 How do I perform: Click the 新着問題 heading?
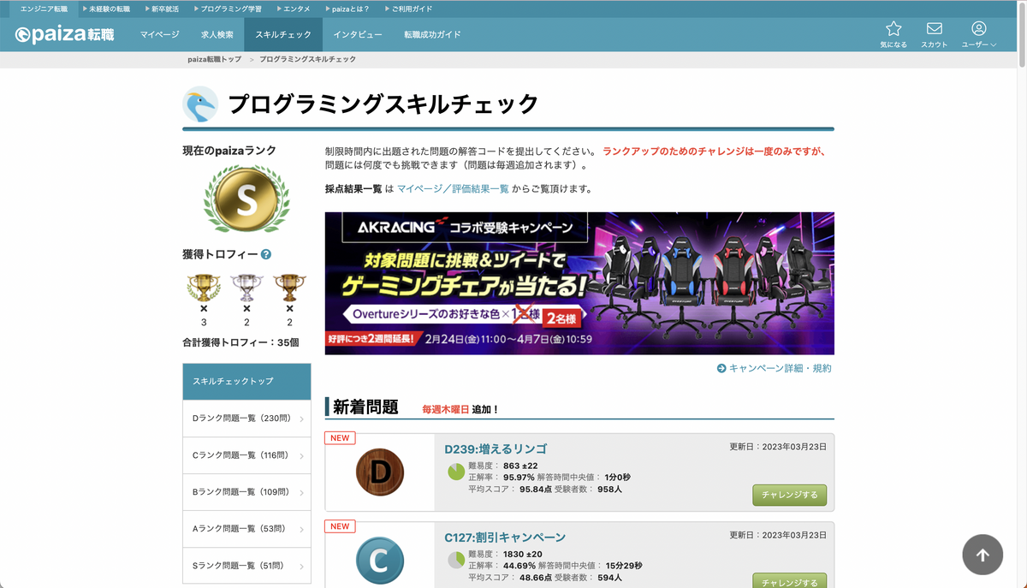(x=365, y=407)
